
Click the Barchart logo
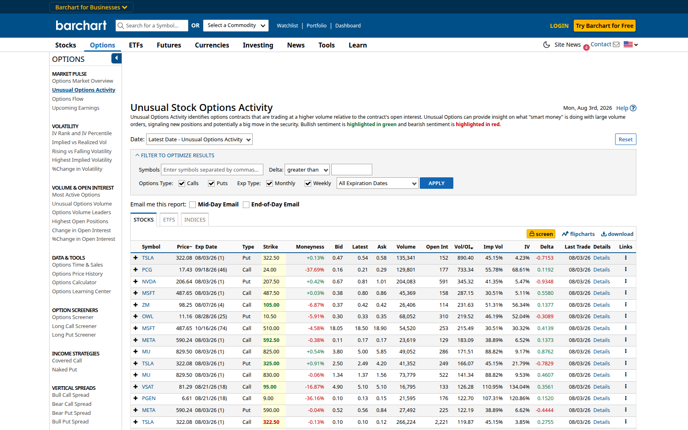81,25
